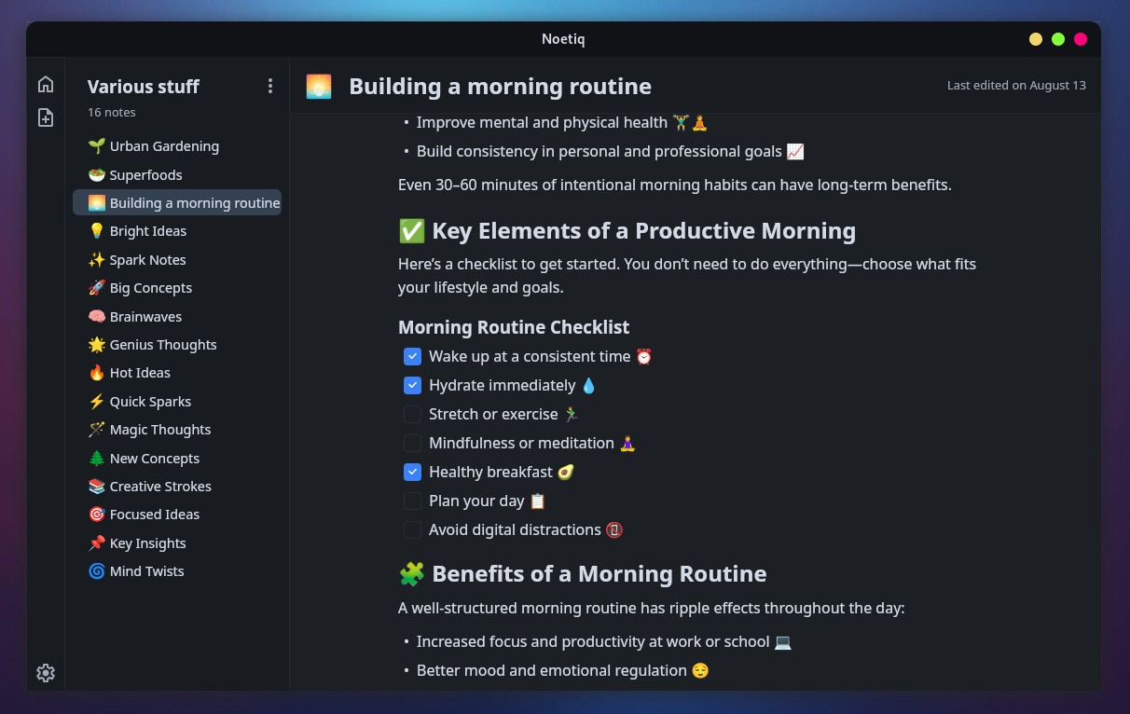1130x714 pixels.
Task: Select the Superfoods note in sidebar
Action: point(145,175)
